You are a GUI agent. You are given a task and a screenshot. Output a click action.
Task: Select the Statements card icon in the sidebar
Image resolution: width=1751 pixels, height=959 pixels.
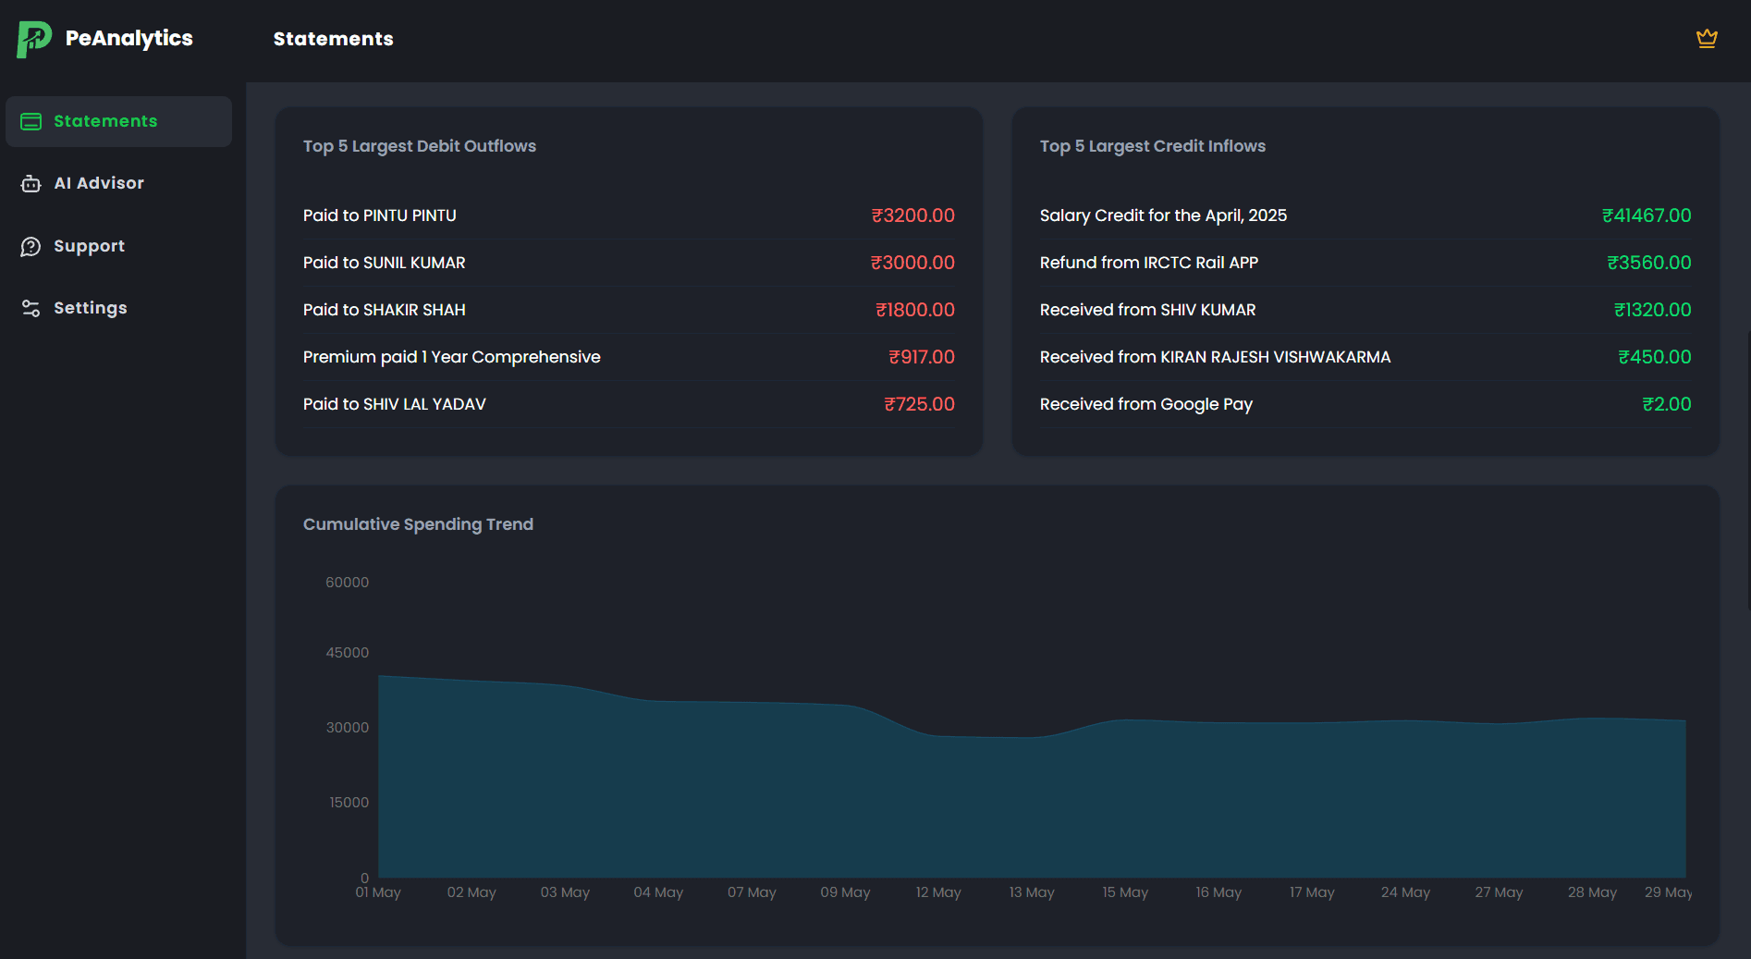coord(31,120)
